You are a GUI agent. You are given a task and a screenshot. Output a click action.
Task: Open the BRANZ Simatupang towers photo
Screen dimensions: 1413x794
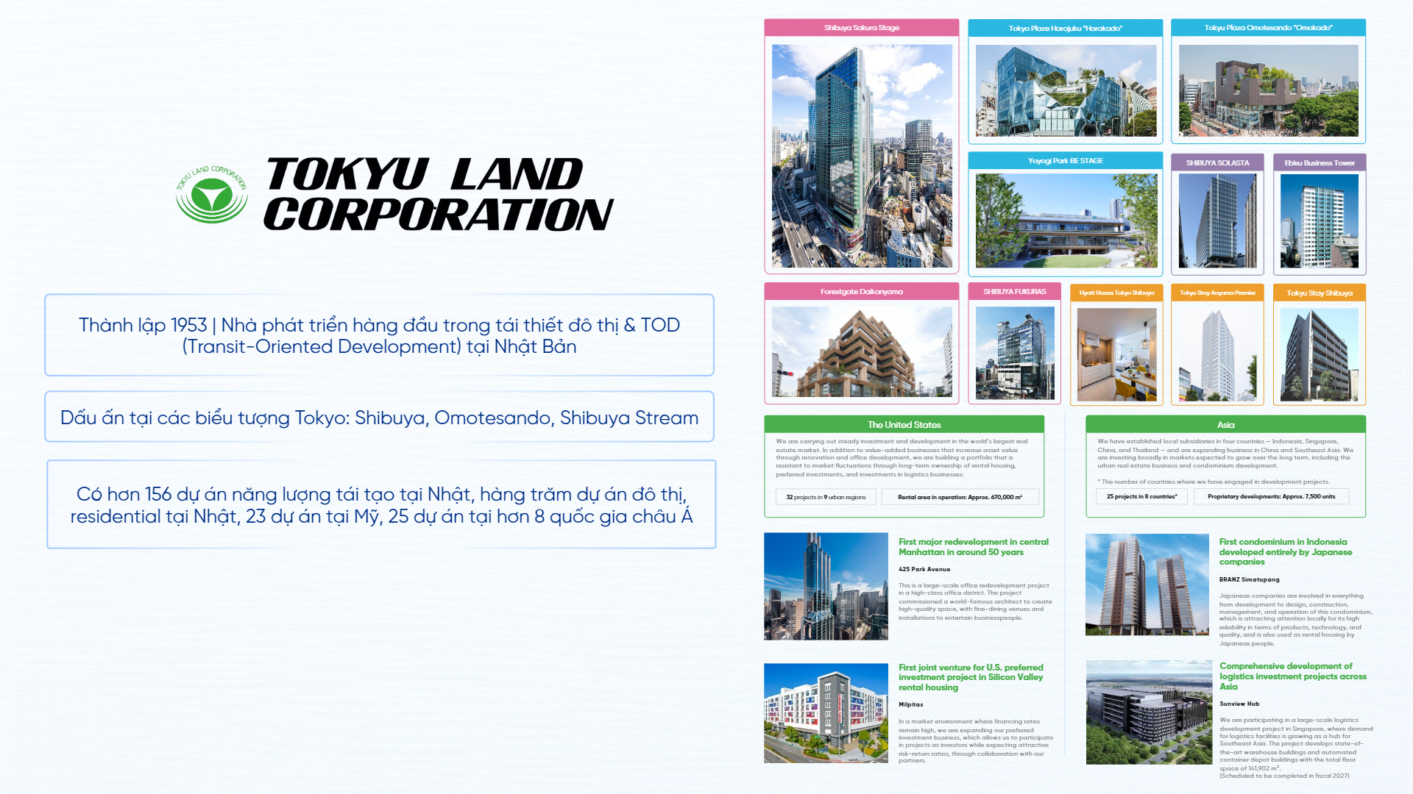(x=1147, y=584)
